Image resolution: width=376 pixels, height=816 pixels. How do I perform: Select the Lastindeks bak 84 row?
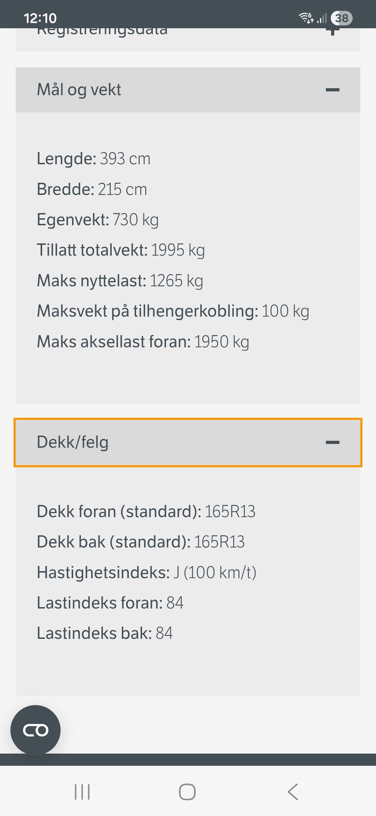tap(105, 633)
